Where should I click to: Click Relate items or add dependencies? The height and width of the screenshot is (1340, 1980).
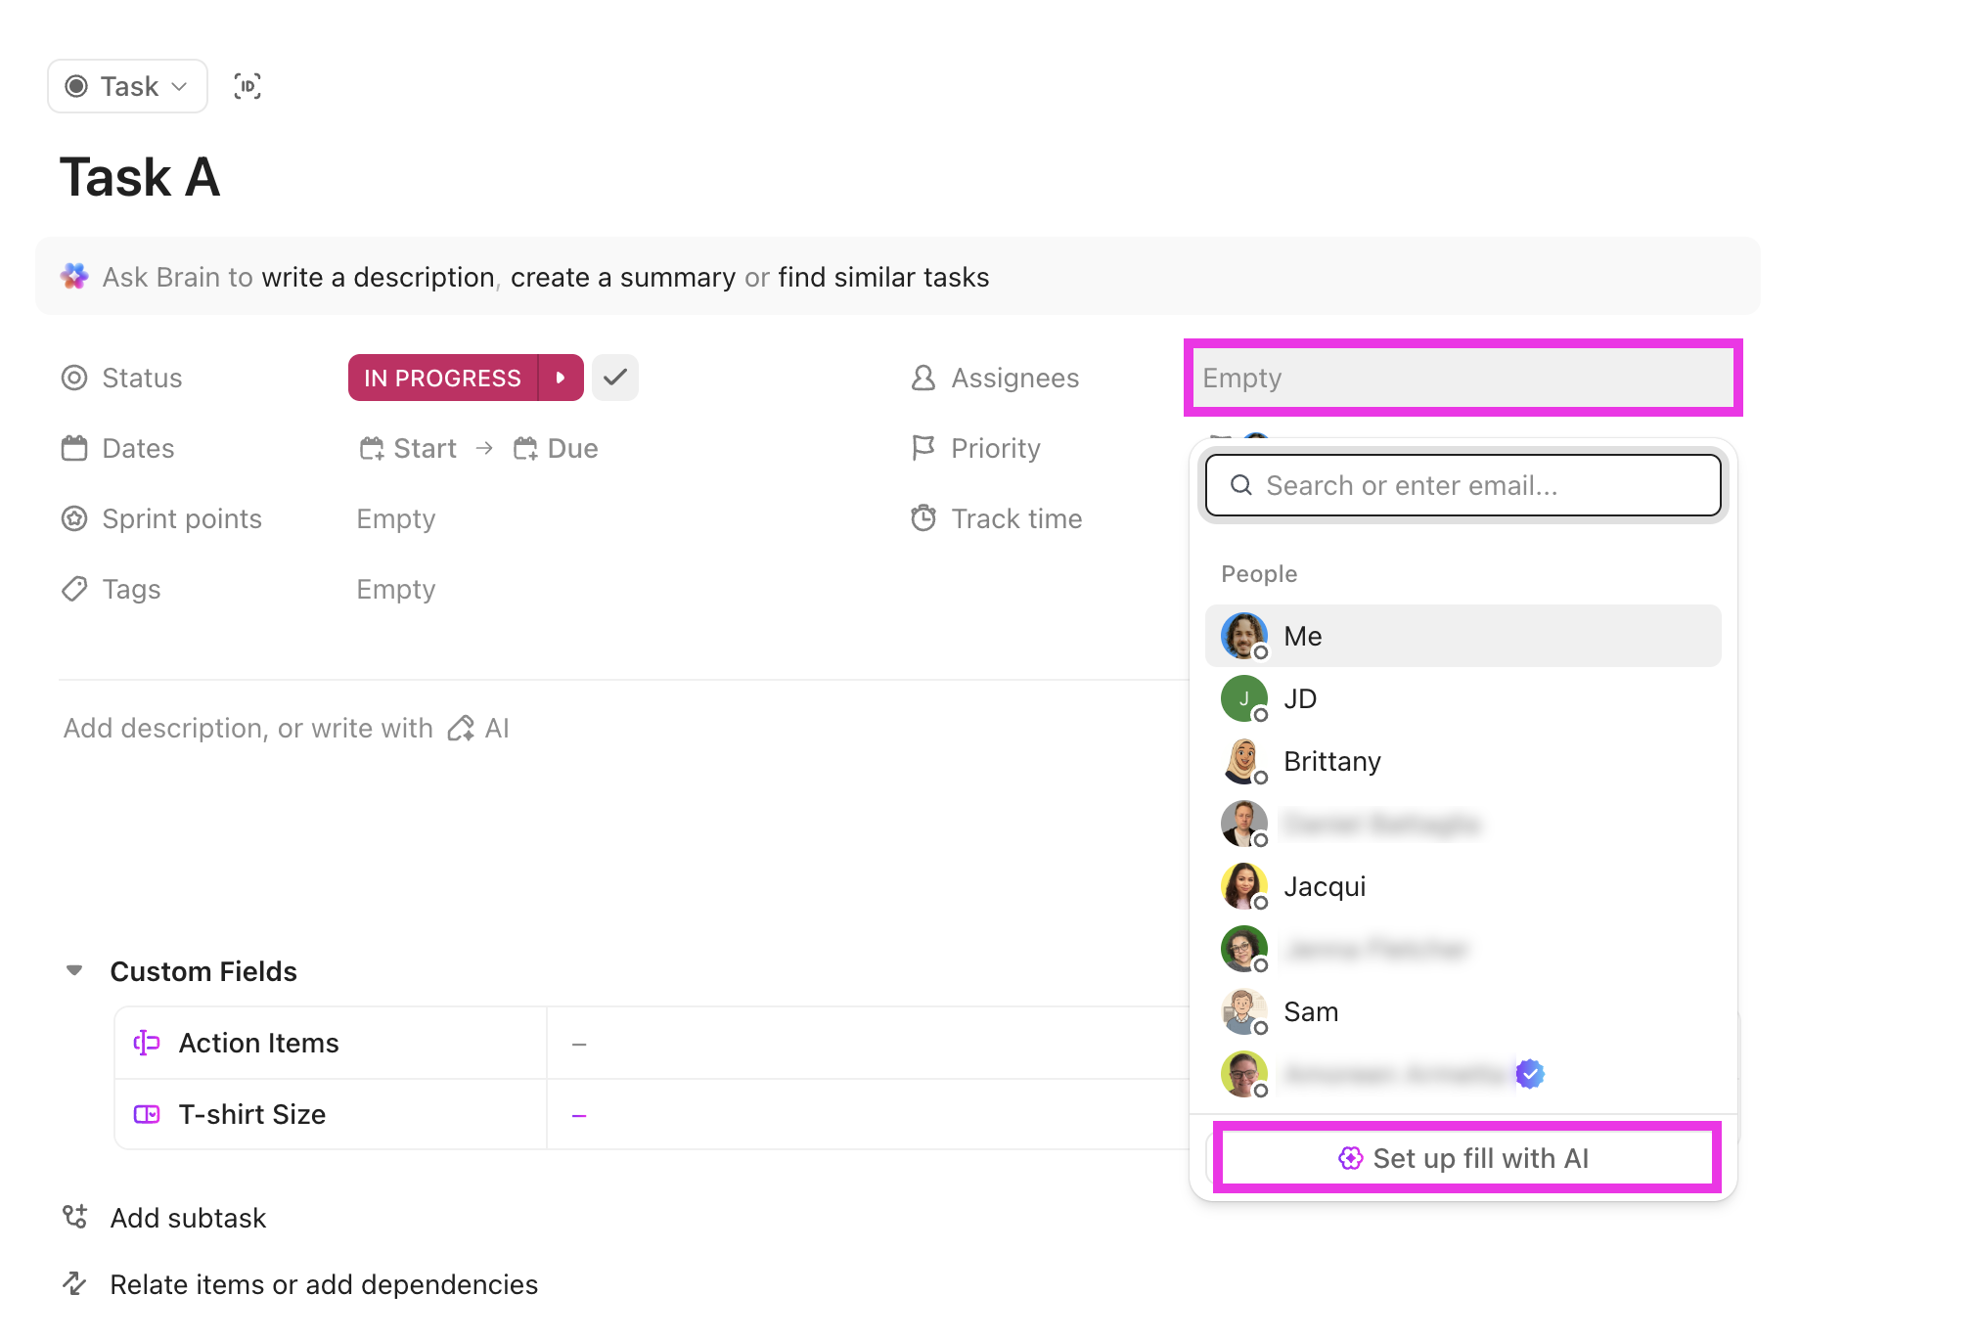[323, 1284]
